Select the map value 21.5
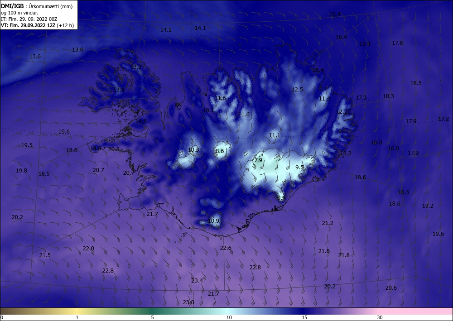 coord(45,255)
